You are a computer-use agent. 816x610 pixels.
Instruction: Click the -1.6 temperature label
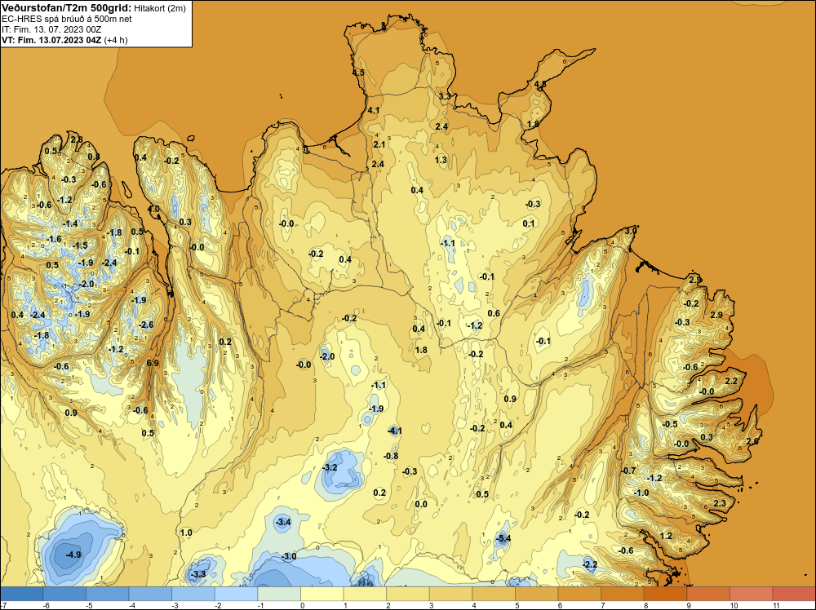54,239
